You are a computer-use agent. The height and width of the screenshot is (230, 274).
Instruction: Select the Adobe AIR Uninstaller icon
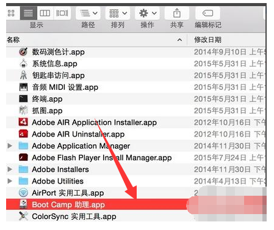coord(23,134)
